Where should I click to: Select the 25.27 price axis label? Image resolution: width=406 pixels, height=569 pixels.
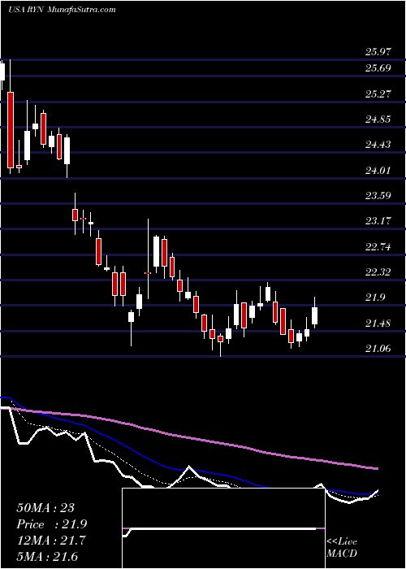coord(378,94)
